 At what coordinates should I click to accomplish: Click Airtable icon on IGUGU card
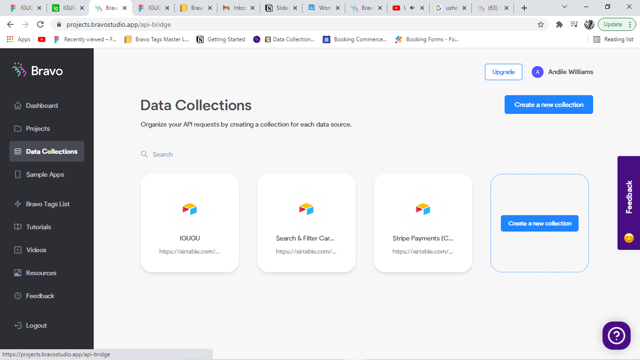tap(190, 209)
